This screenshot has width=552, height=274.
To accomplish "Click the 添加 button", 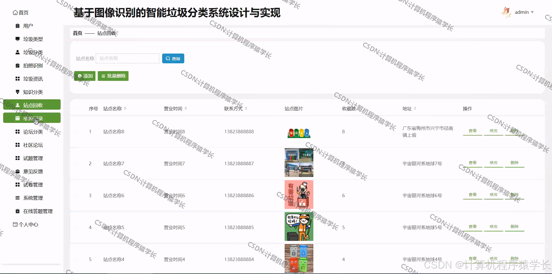I will [x=85, y=76].
